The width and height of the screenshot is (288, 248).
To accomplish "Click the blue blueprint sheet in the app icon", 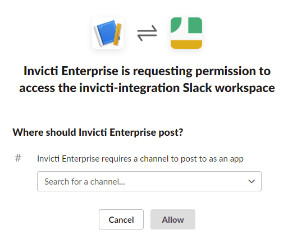I will click(107, 33).
